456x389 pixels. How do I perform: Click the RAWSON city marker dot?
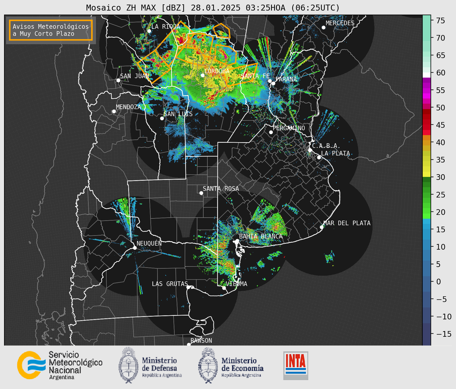(x=189, y=345)
